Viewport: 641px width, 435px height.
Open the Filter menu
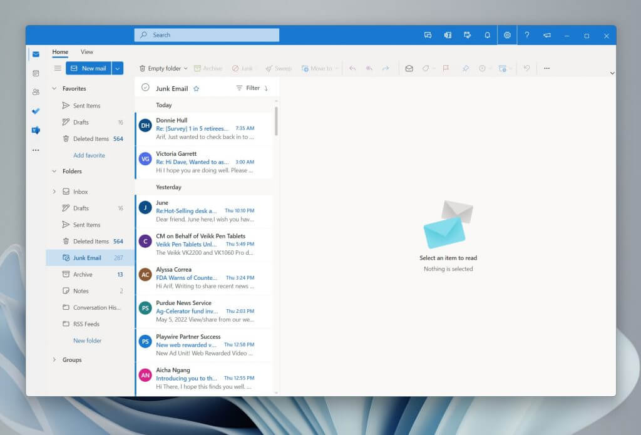pos(248,88)
